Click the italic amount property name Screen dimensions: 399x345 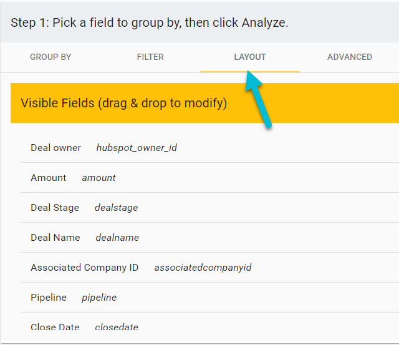99,178
